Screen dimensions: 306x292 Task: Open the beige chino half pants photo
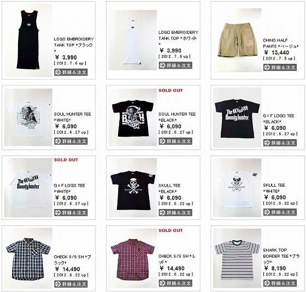click(x=237, y=40)
